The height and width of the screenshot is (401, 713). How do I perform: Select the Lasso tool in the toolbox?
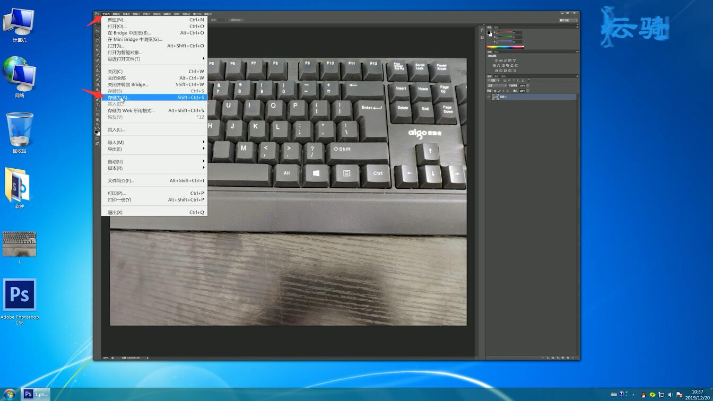[98, 40]
